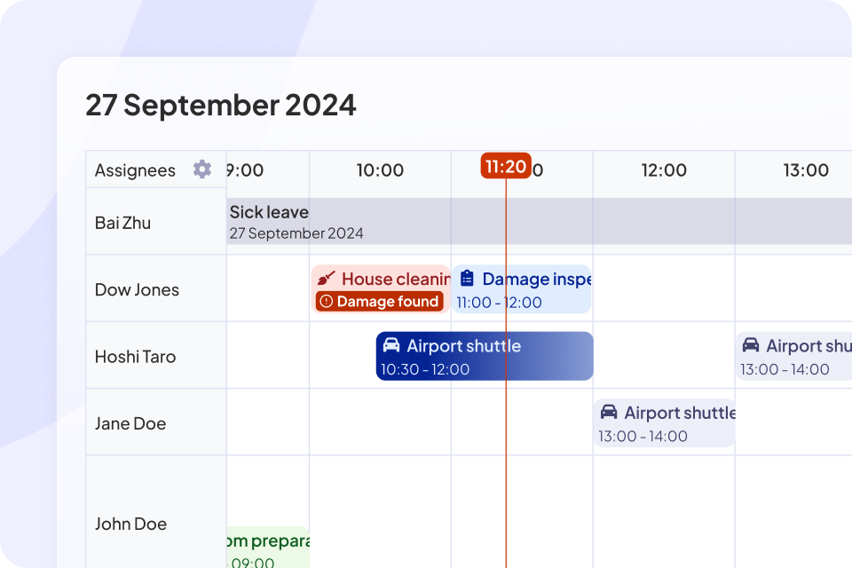Click the 12:00 time column header
The image size is (852, 568).
664,170
